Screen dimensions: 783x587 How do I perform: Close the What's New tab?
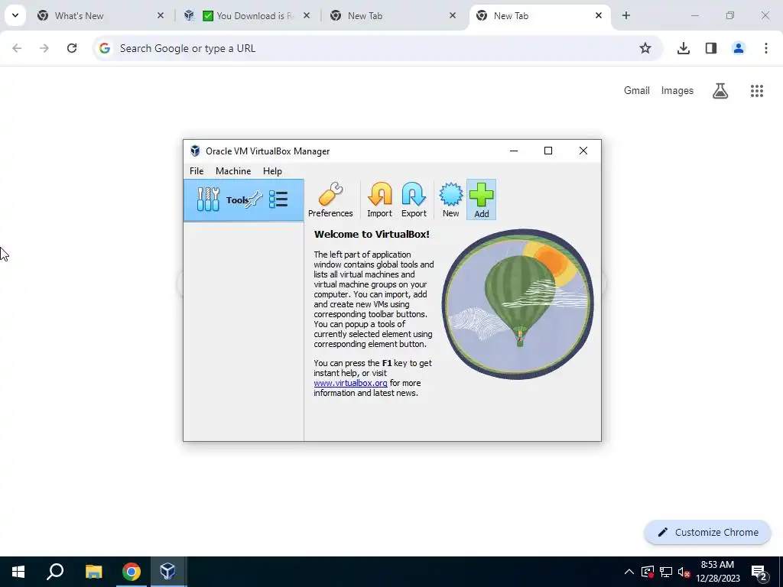point(161,16)
